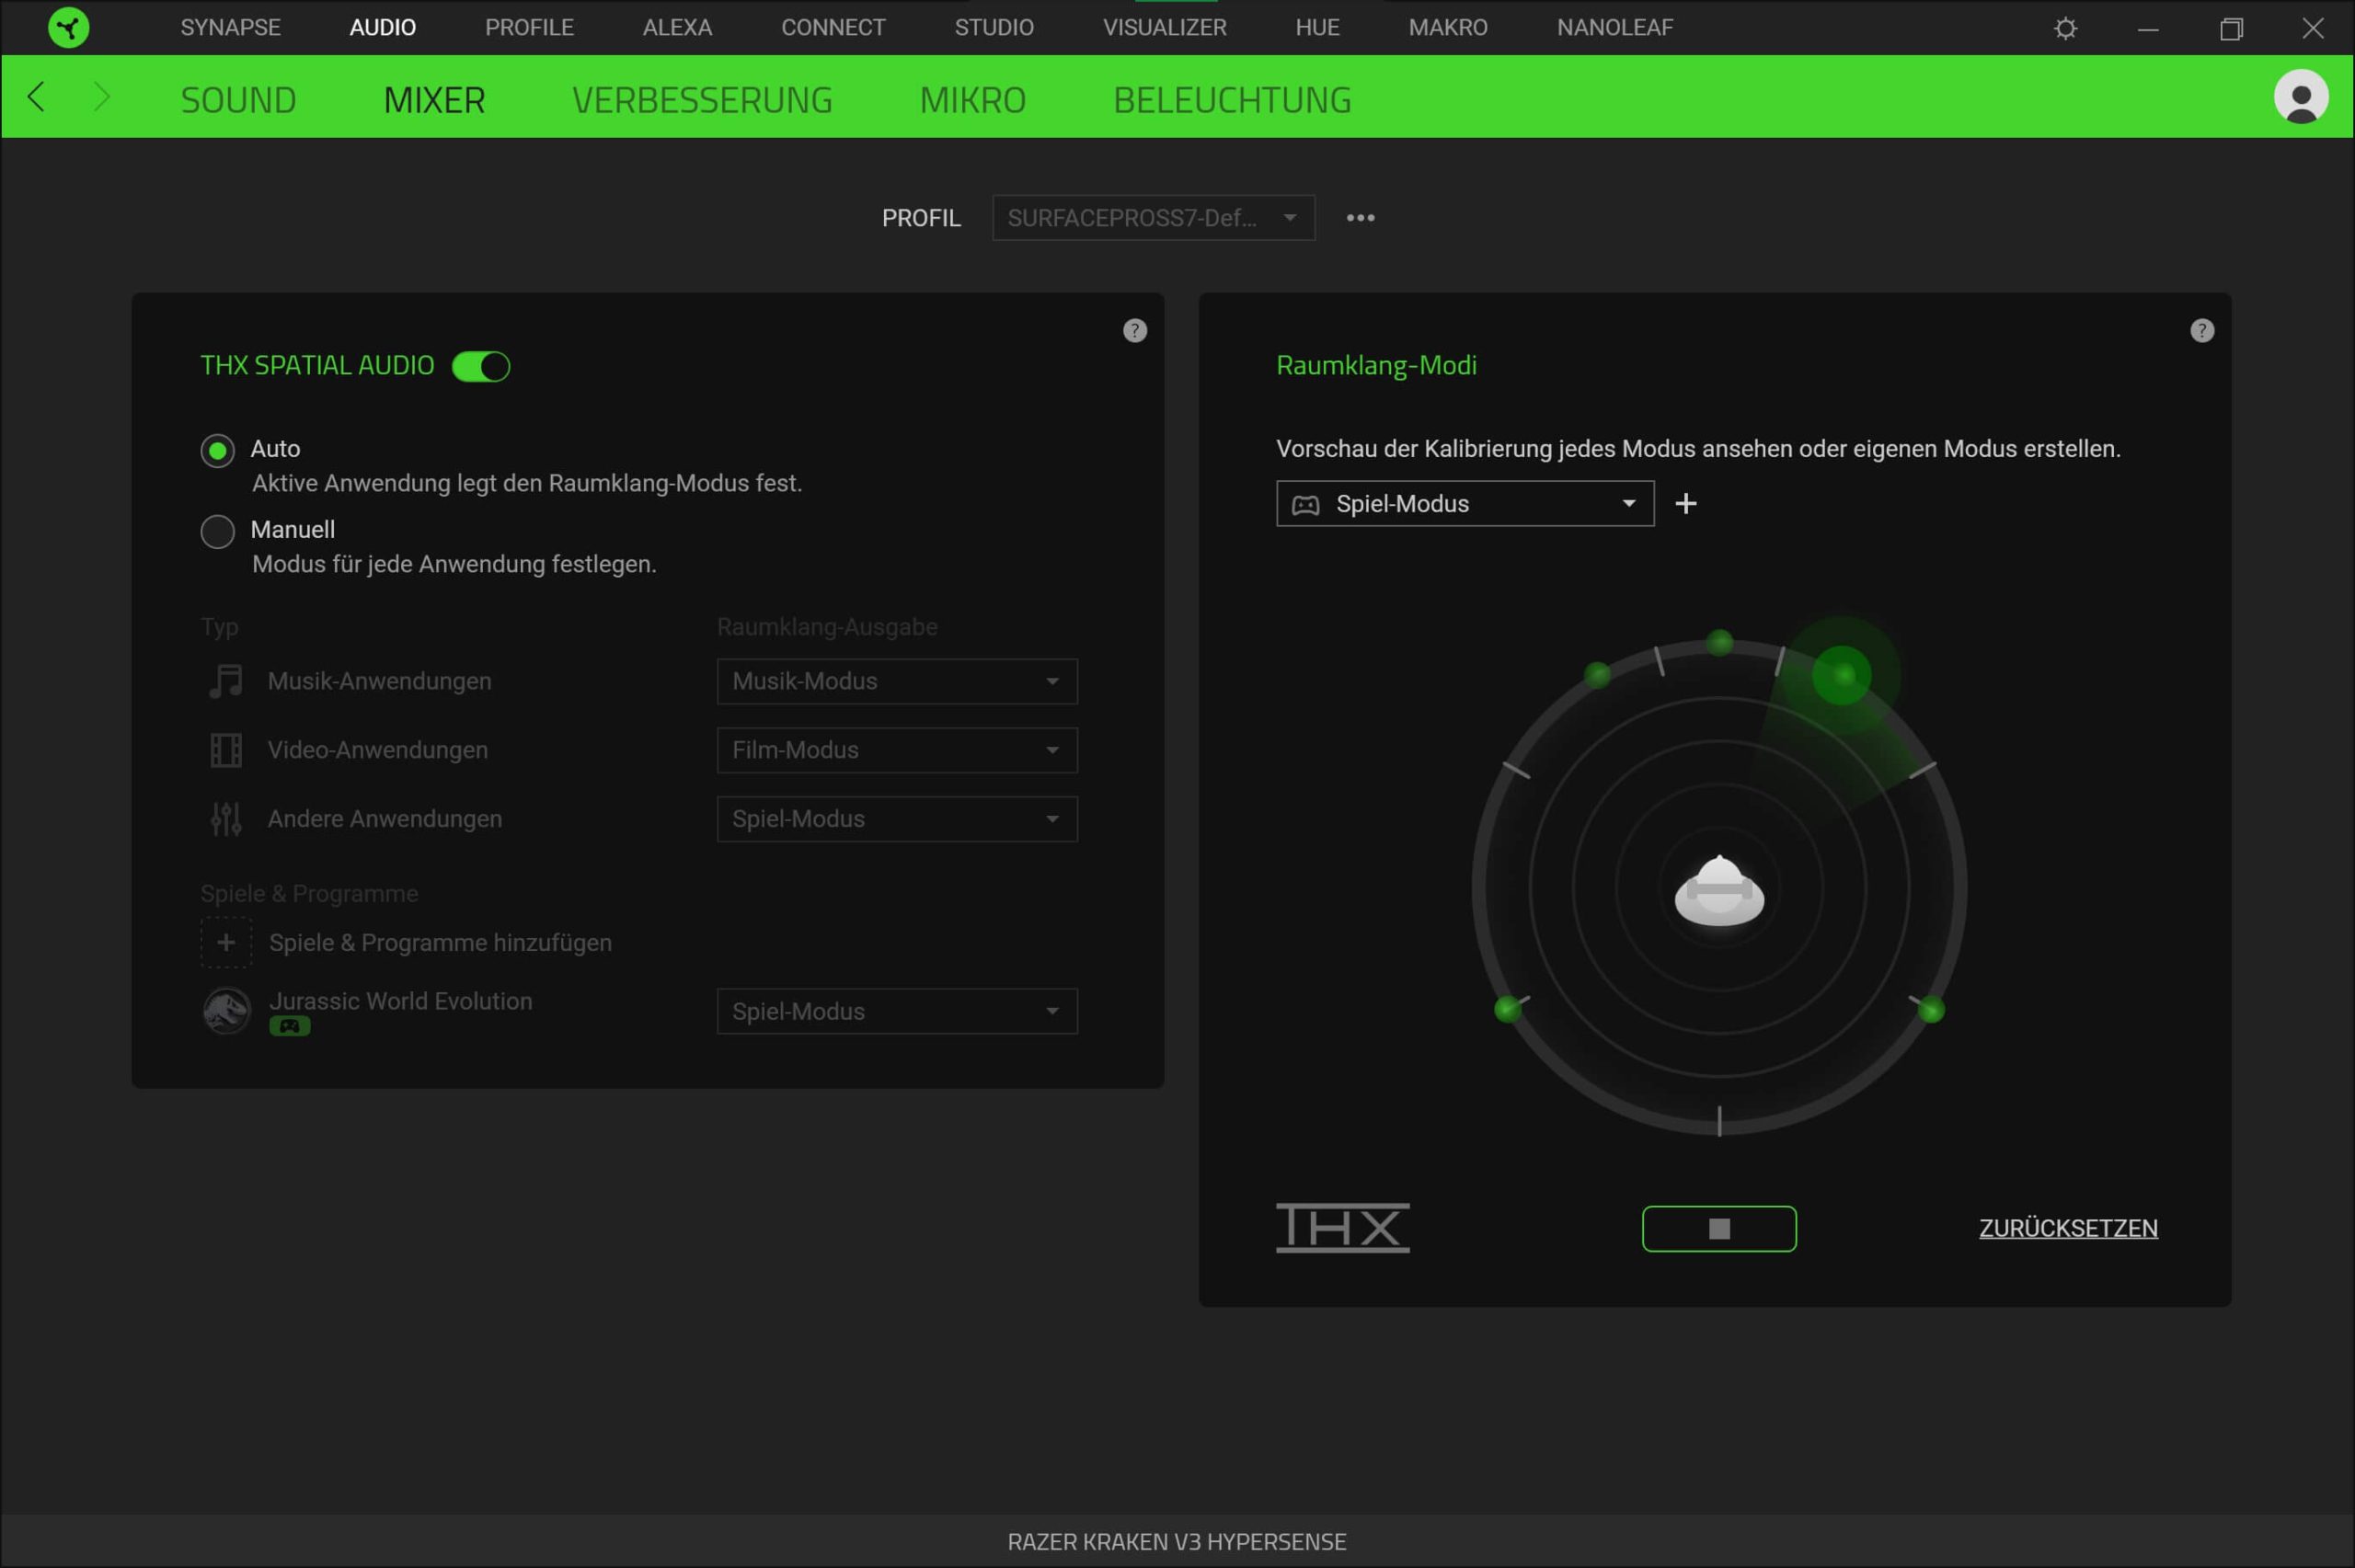Open the profile three-dots menu
Image resolution: width=2355 pixels, height=1568 pixels.
[1360, 218]
